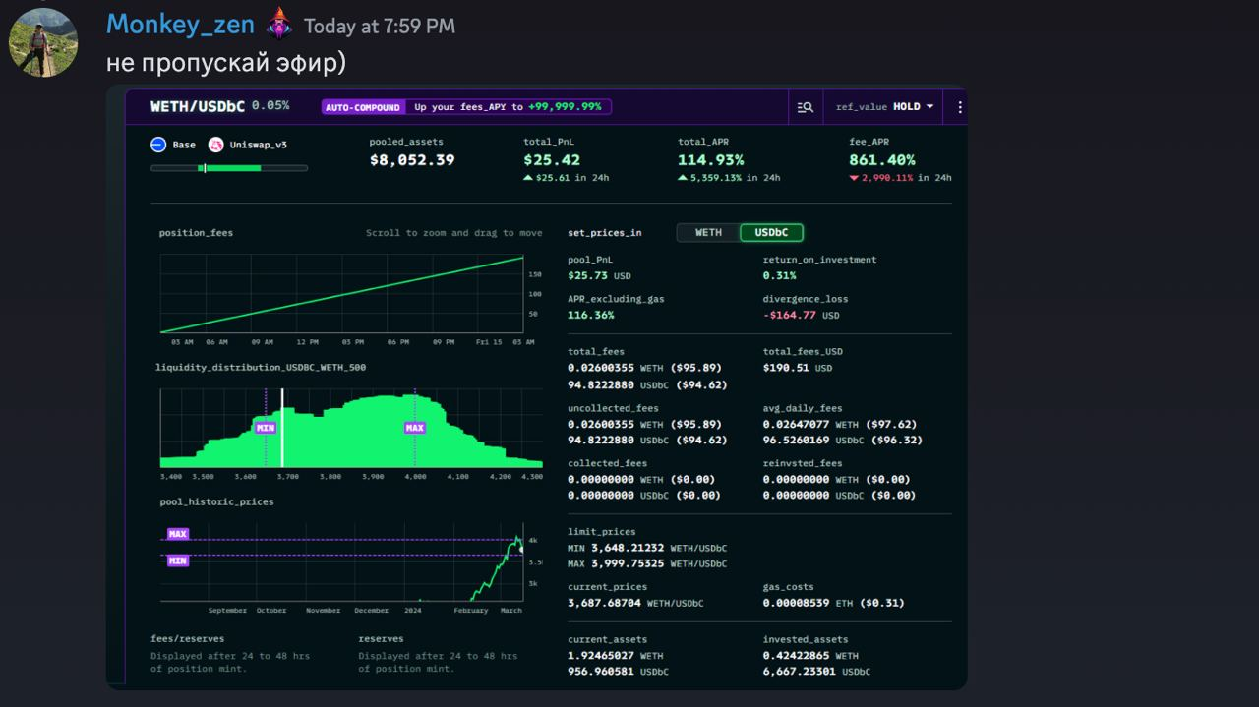Click the invested_assets 6,667.23301 USDbC value

(x=816, y=672)
